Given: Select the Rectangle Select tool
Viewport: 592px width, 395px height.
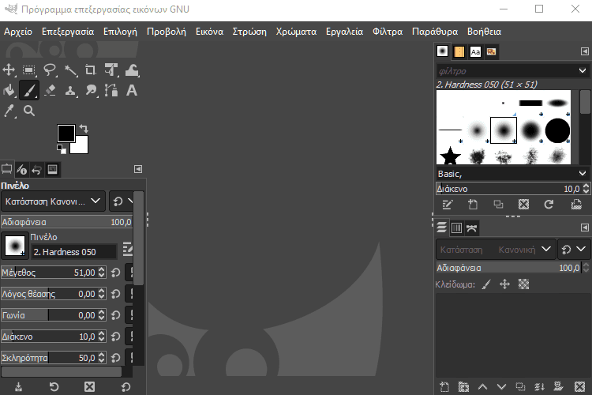Looking at the screenshot, I should pos(28,70).
